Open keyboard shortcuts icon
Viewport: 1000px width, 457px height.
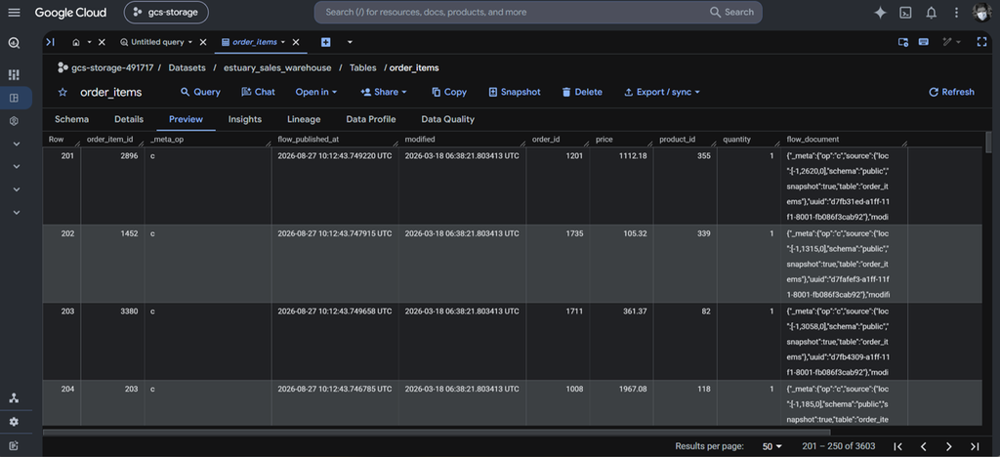924,42
